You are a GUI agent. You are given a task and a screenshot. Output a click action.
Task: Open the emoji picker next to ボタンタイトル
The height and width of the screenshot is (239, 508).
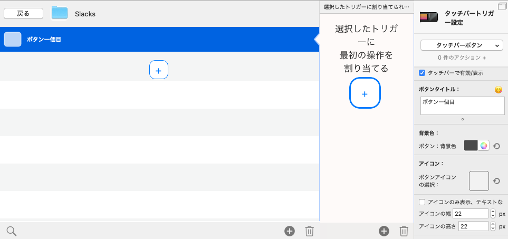pyautogui.click(x=499, y=90)
